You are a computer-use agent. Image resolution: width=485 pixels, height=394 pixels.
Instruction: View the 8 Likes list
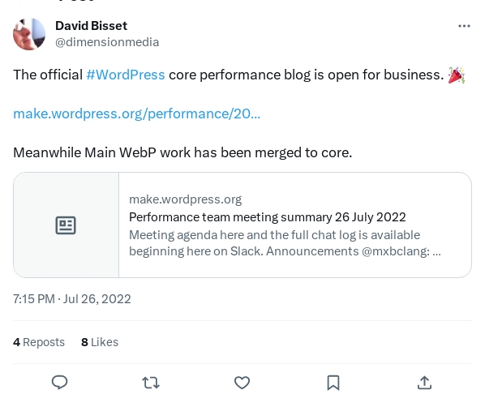tap(100, 342)
